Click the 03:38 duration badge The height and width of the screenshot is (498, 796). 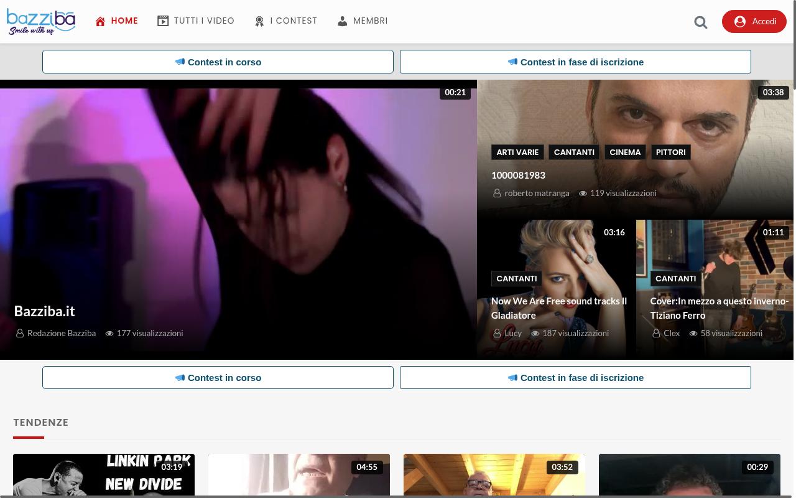[773, 92]
